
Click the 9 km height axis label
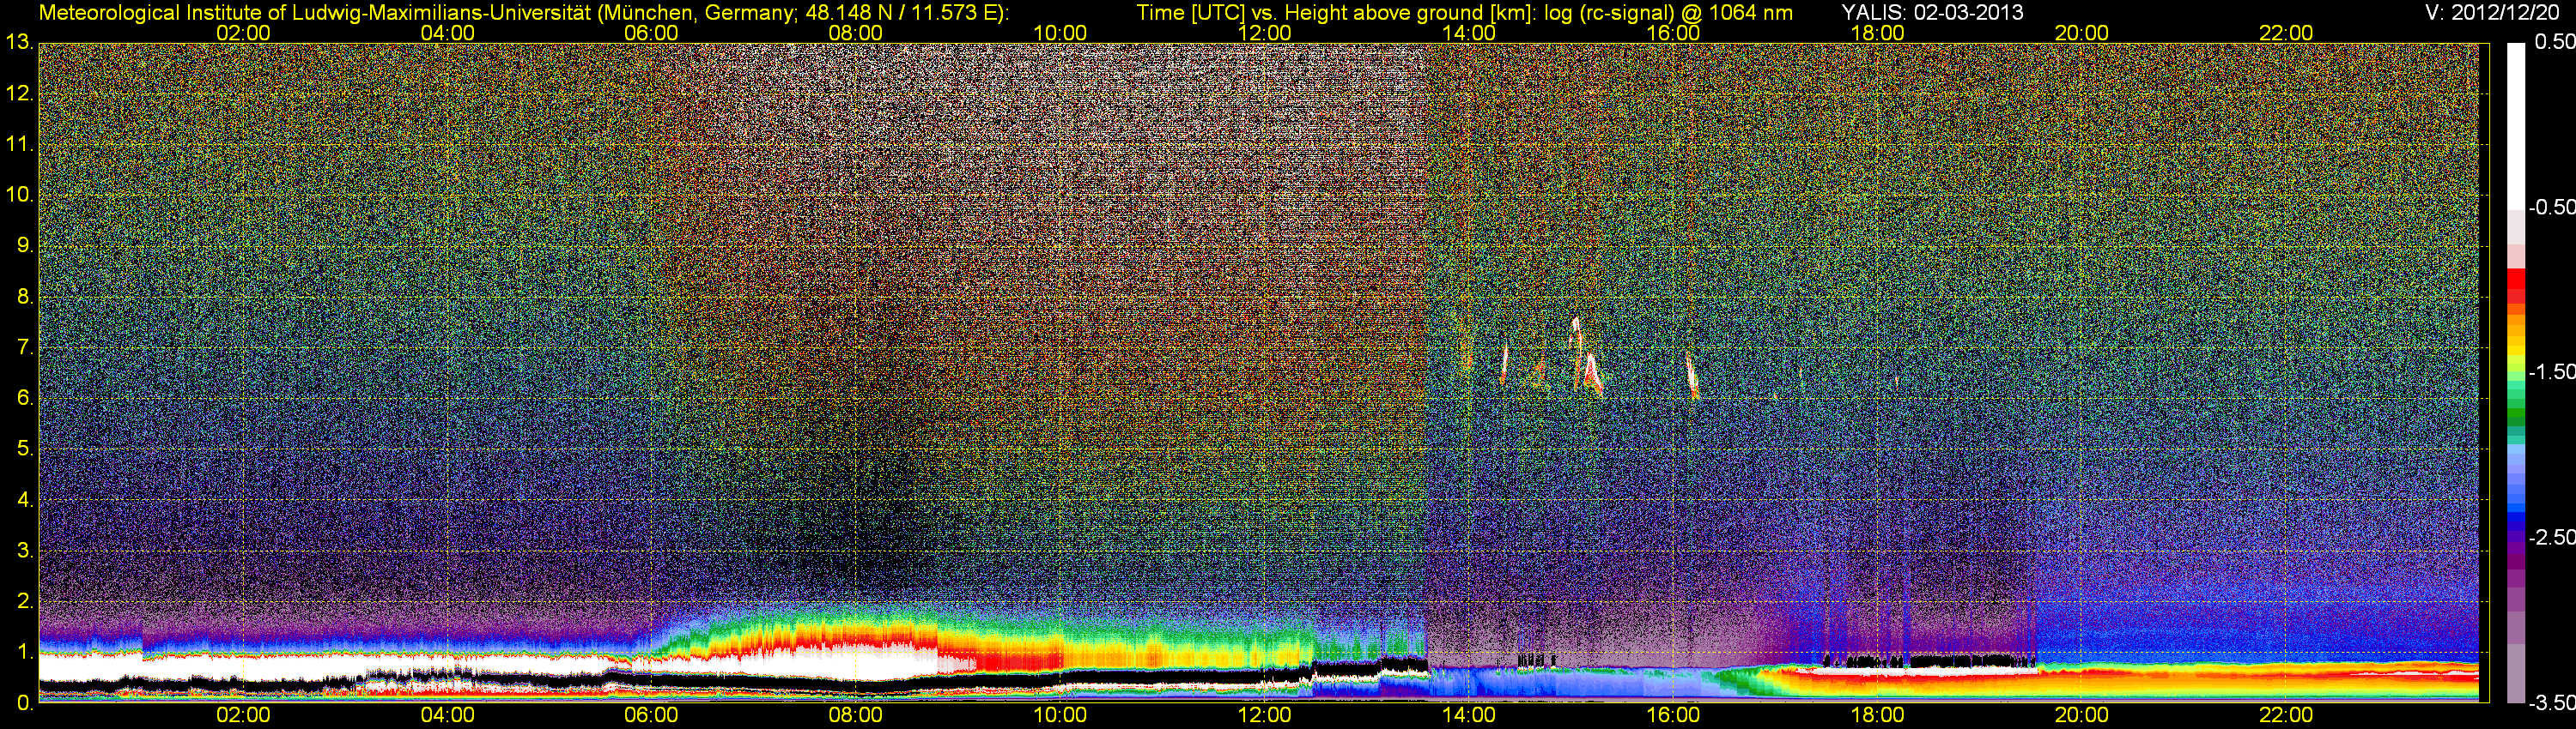click(24, 245)
